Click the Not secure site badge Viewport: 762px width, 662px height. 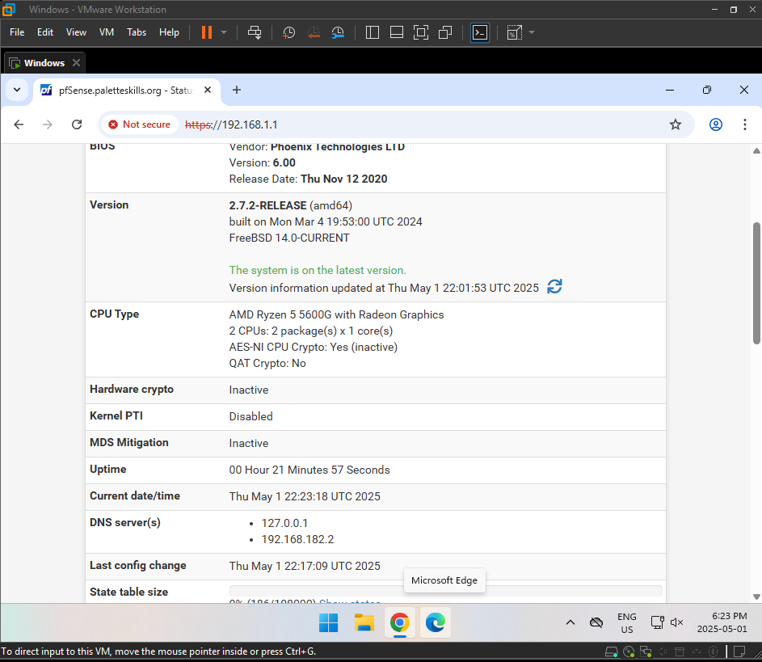[x=139, y=124]
